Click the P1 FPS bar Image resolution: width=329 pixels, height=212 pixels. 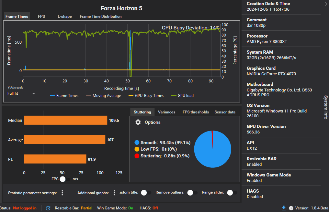55,159
